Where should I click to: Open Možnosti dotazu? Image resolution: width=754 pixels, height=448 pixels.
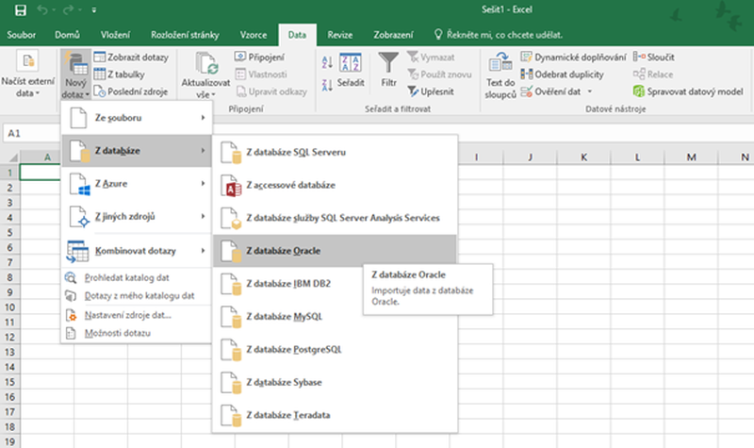pos(137,333)
